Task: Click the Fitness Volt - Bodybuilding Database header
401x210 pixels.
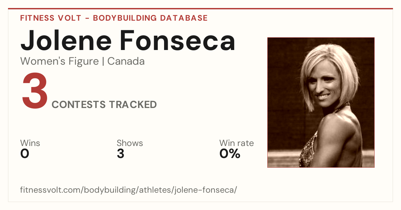Action: (114, 18)
